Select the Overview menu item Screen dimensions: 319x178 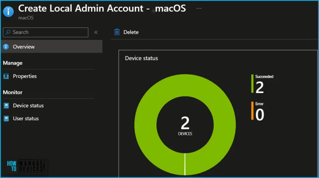click(x=52, y=47)
